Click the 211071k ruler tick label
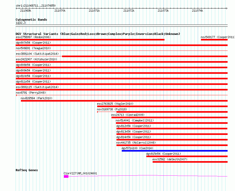The width and height of the screenshot is (235, 191). tap(94, 11)
